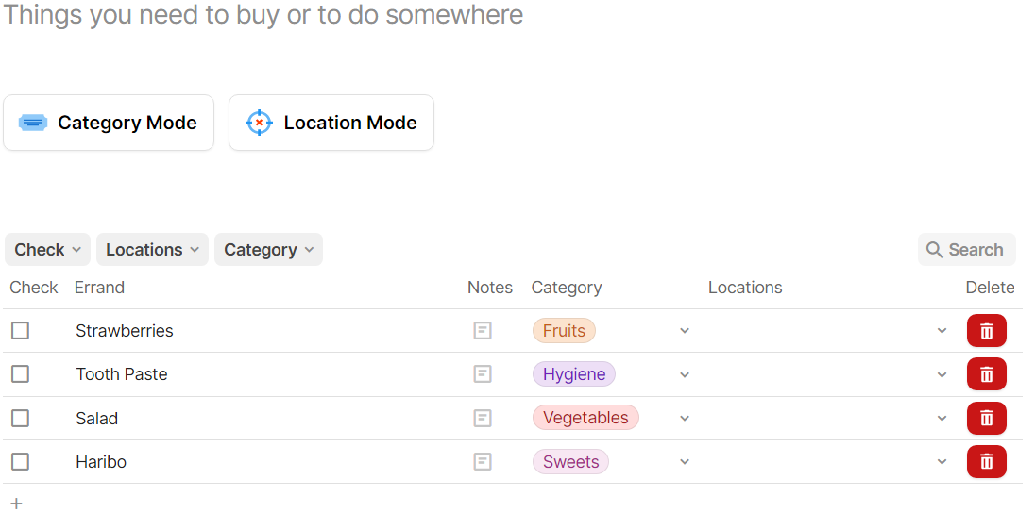Check the Strawberries checkbox

(x=20, y=331)
